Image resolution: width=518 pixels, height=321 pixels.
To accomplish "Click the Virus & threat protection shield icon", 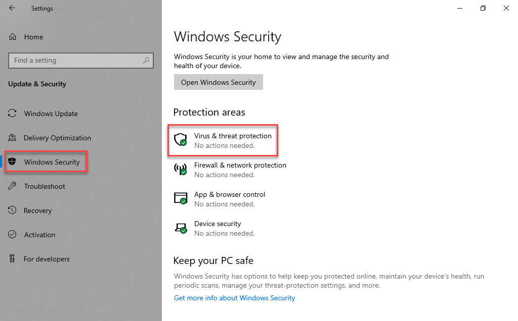I will coord(181,140).
